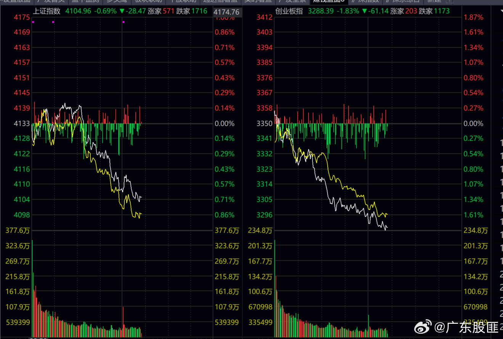The width and height of the screenshot is (503, 339).
Task: Click the 0.00% baseline label on the 创业板指 chart
Action: (473, 123)
